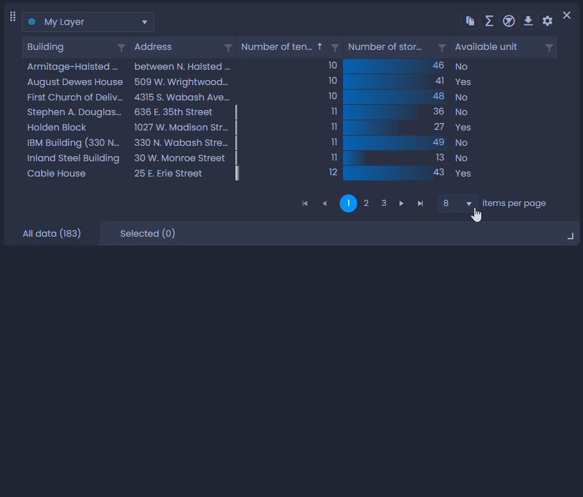Open filter for Building column
This screenshot has height=497, width=583.
click(121, 47)
